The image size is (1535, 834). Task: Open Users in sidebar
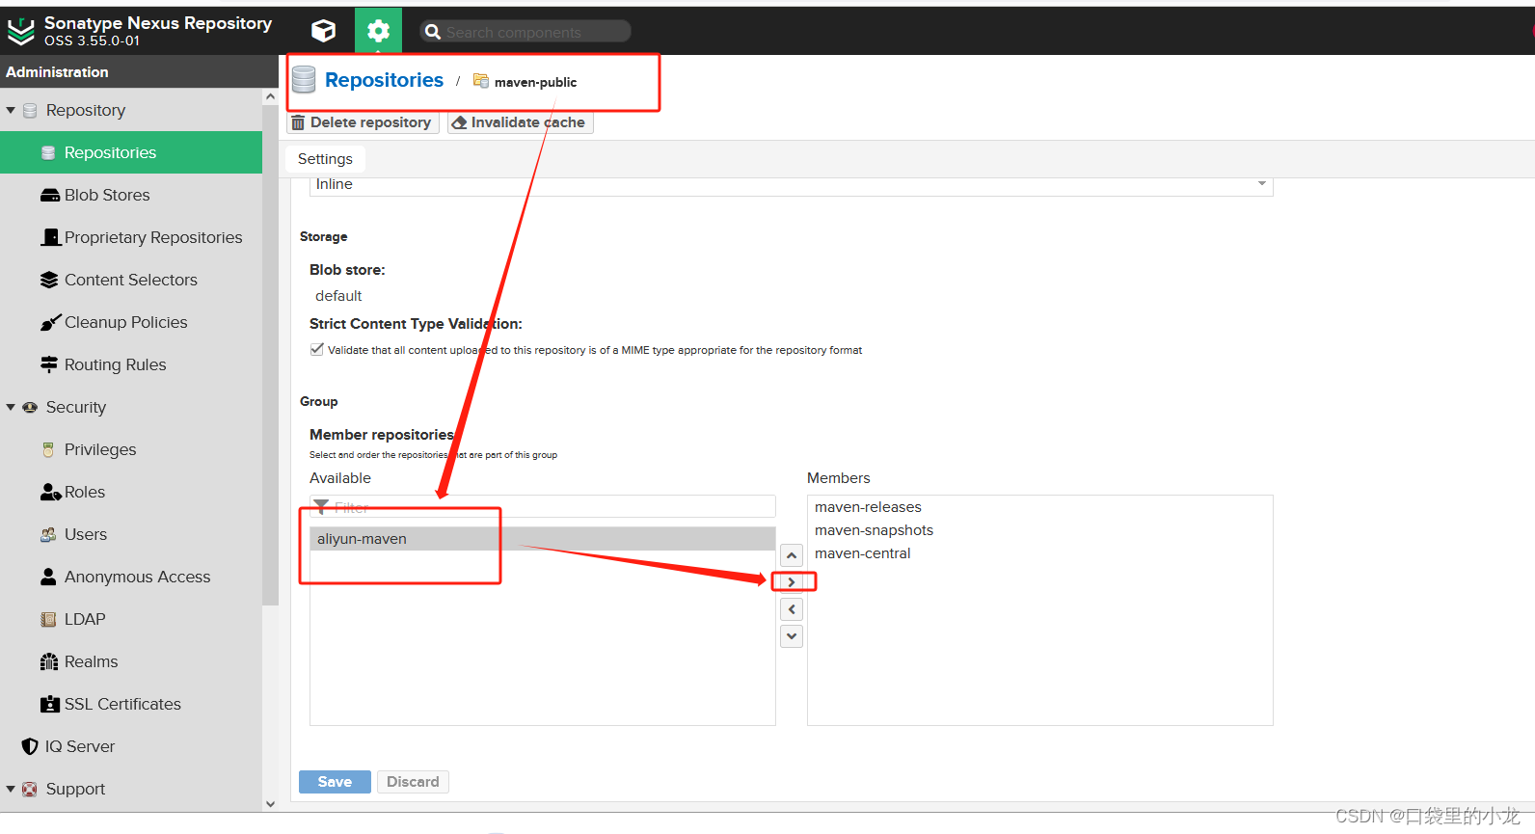131,534
